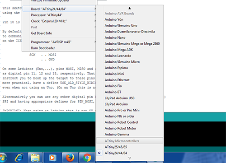226x163 pixels.
Task: Select Arduino/Genuino Uno board
Action: click(130, 25)
